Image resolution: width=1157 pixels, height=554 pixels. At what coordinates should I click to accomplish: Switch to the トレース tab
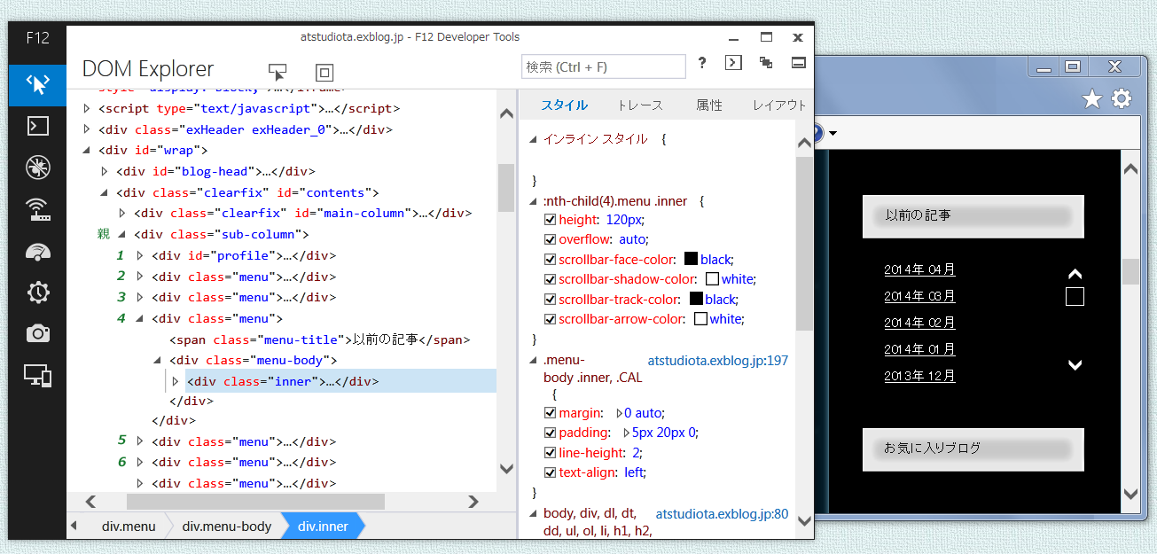(x=640, y=105)
